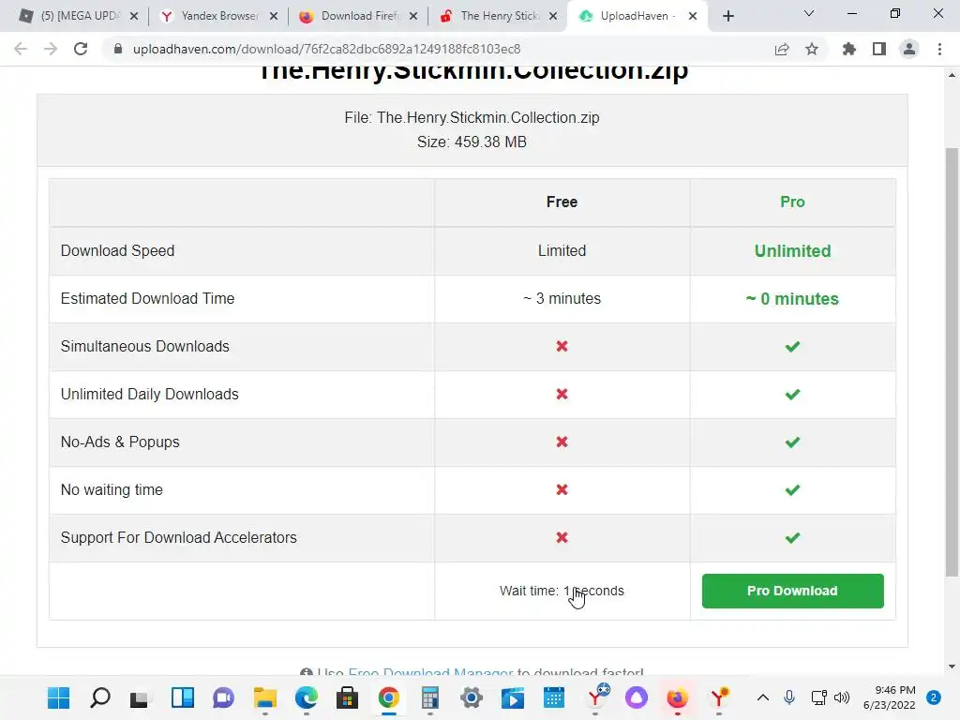The width and height of the screenshot is (960, 720).
Task: Click the Pro Download button
Action: click(x=792, y=591)
